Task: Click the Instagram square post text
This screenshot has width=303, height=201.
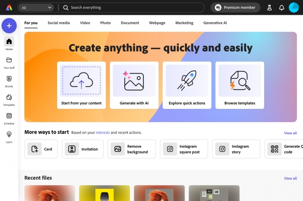Action: coord(189,149)
